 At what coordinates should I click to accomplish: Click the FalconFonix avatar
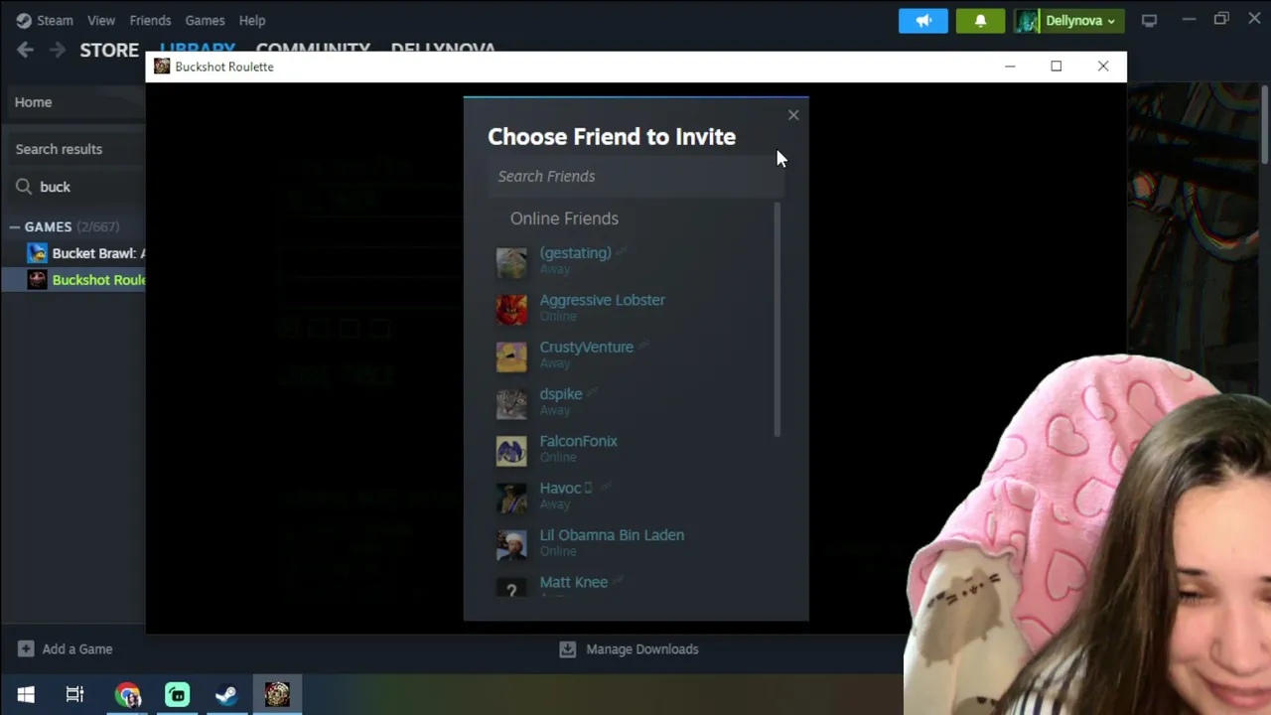pos(511,450)
